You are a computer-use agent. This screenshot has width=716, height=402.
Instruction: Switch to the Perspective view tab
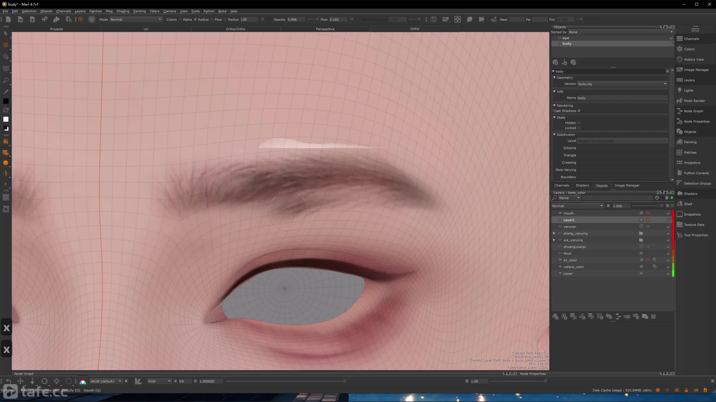325,29
